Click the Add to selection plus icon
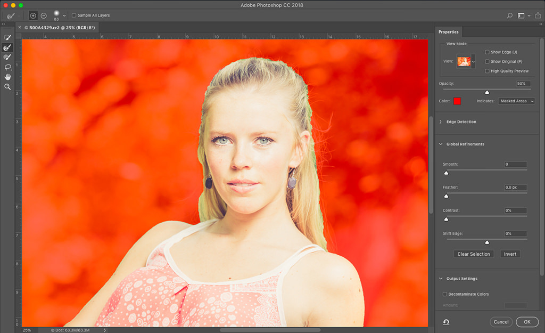This screenshot has height=333, width=545. [33, 15]
